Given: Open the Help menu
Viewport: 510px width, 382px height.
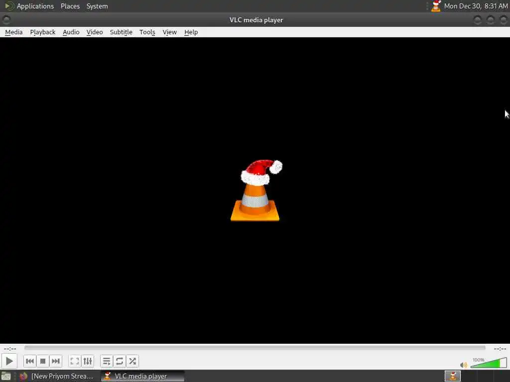Looking at the screenshot, I should tap(191, 32).
